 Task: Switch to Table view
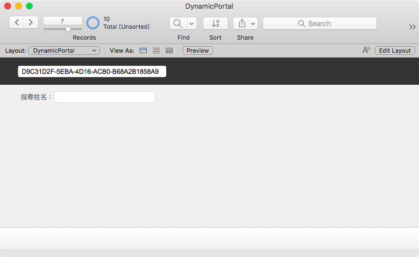(x=169, y=51)
